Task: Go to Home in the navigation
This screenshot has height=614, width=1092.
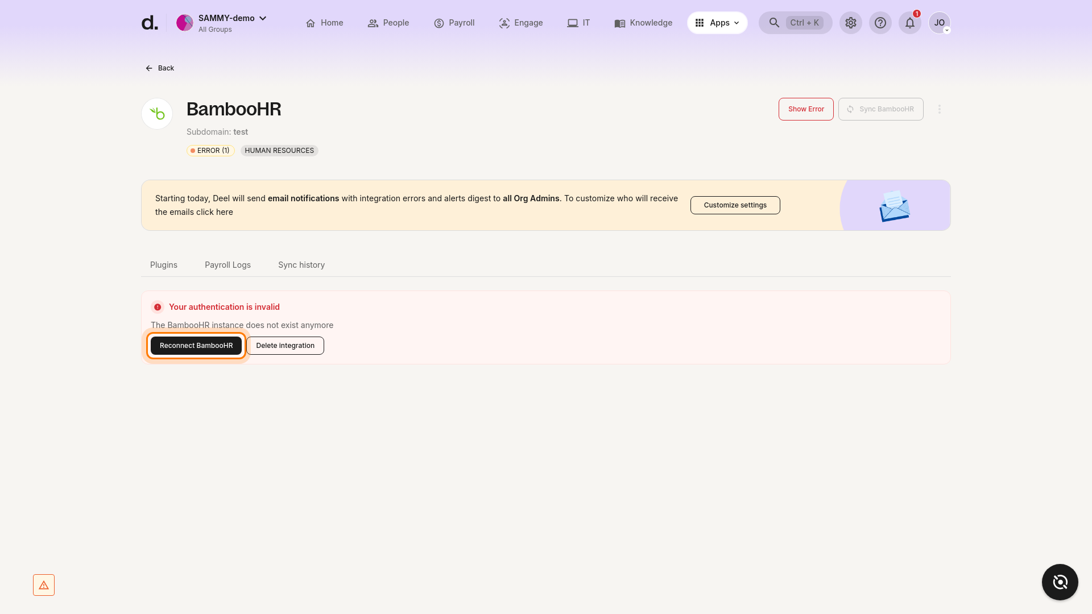Action: point(324,23)
